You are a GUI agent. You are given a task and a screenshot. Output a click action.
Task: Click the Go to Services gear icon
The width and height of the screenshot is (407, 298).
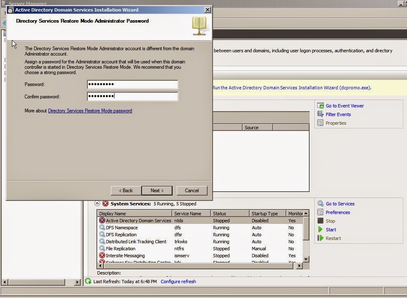(x=320, y=203)
